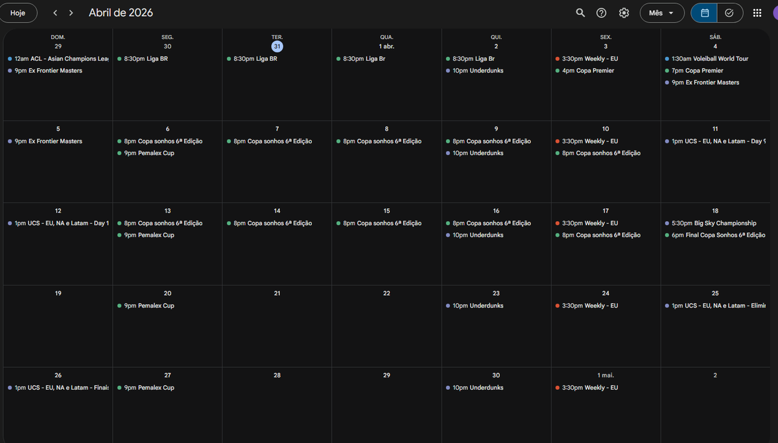Select day number 21
This screenshot has width=778, height=443.
click(x=277, y=293)
